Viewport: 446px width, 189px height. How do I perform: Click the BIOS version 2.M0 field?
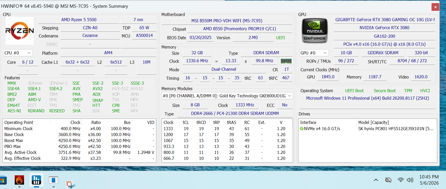pyautogui.click(x=253, y=38)
